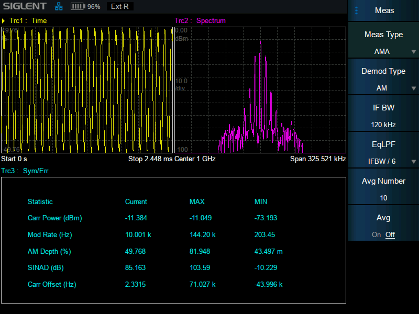The width and height of the screenshot is (419, 314).
Task: Expand the Demod Type dropdown
Action: coord(383,80)
